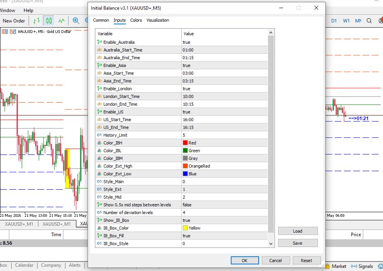This screenshot has width=383, height=271.
Task: Click the Show_IB_Box boolean icon
Action: coord(99,220)
